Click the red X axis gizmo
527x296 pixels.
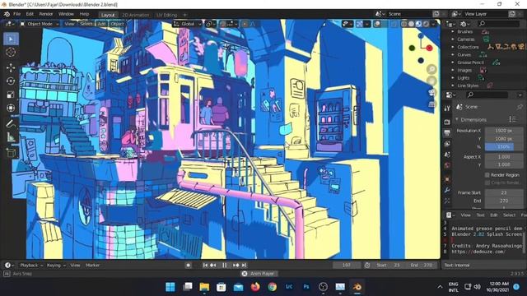tap(429, 48)
